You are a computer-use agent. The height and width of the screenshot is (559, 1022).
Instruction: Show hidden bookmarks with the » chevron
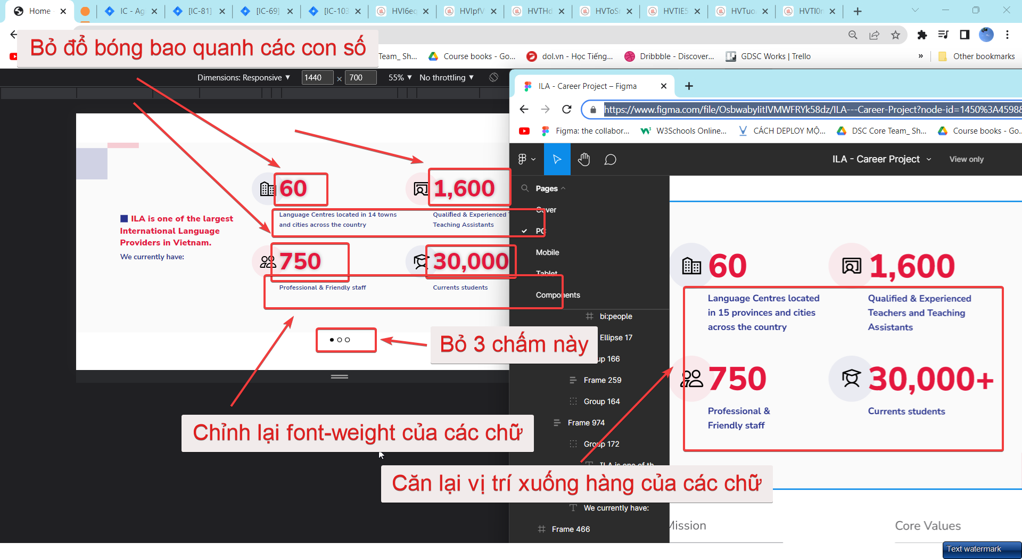point(920,56)
